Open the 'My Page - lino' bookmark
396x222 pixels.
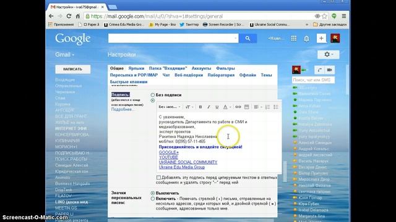[x=162, y=25]
